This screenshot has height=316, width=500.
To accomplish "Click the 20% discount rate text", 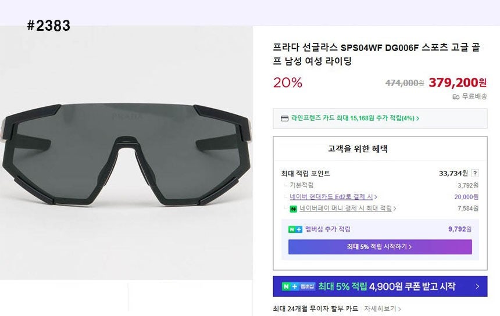I will tap(288, 82).
